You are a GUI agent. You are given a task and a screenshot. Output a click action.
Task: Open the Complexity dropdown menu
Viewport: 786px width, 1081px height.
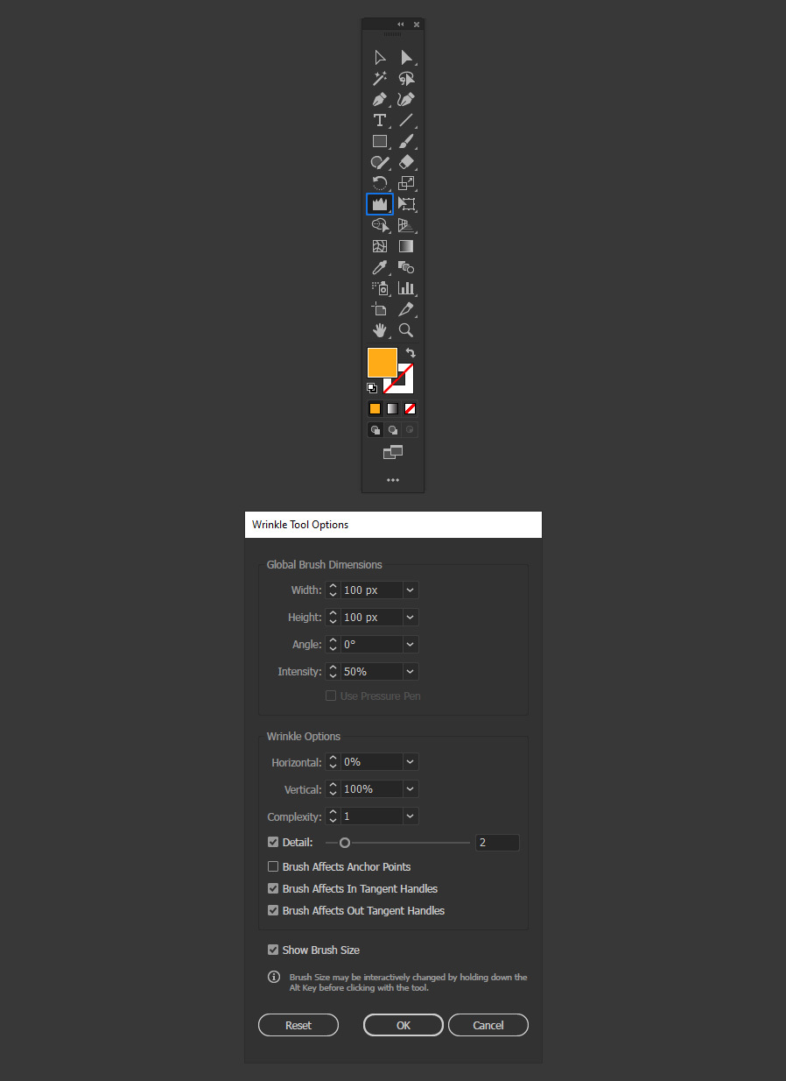point(410,816)
